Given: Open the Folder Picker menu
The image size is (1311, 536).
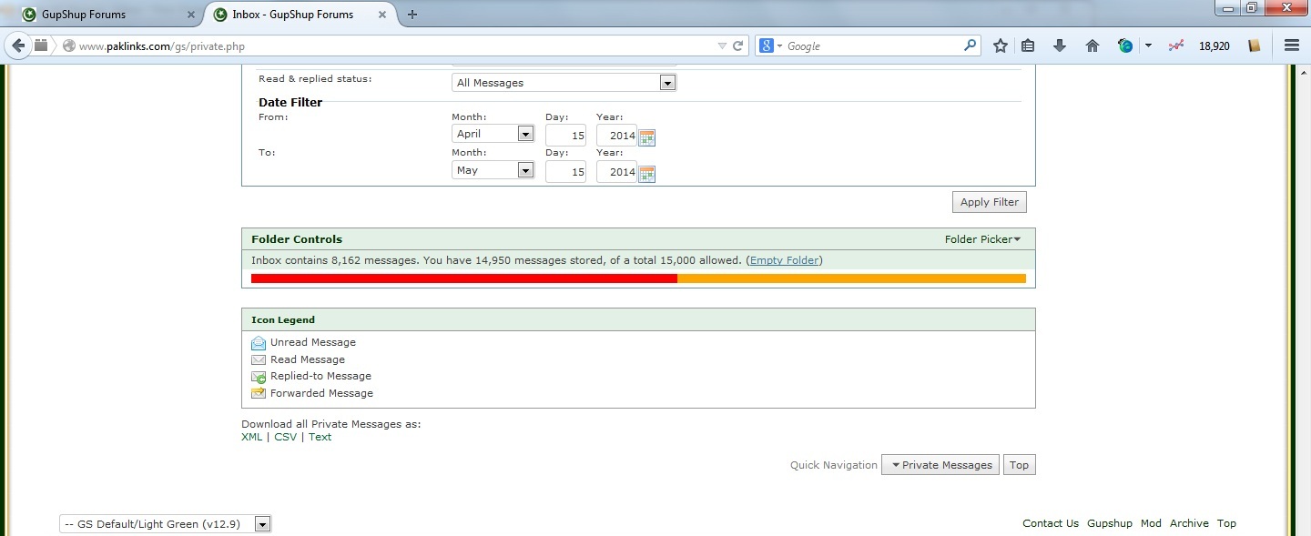Looking at the screenshot, I should tap(982, 239).
